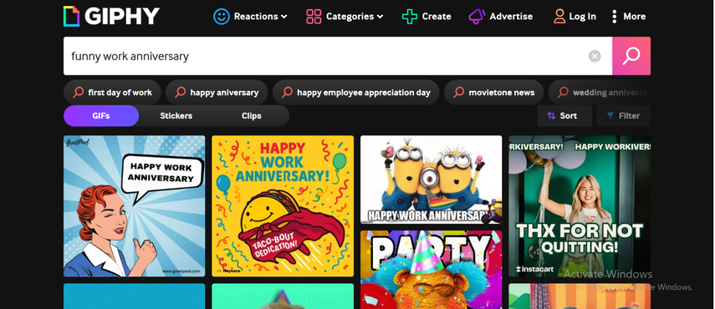The height and width of the screenshot is (309, 715).
Task: Click the Filter funnel icon
Action: coord(610,115)
